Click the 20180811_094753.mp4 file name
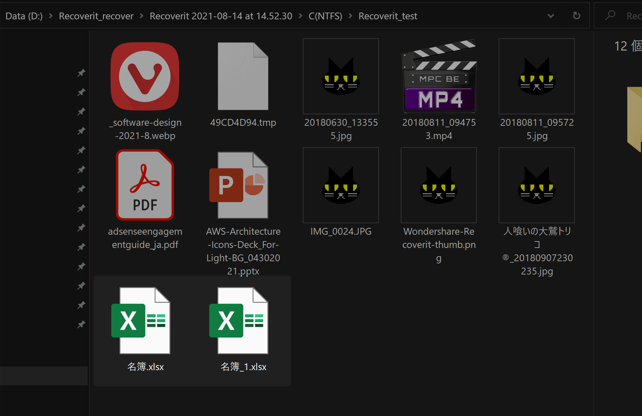Viewport: 642px width, 416px height. click(439, 129)
